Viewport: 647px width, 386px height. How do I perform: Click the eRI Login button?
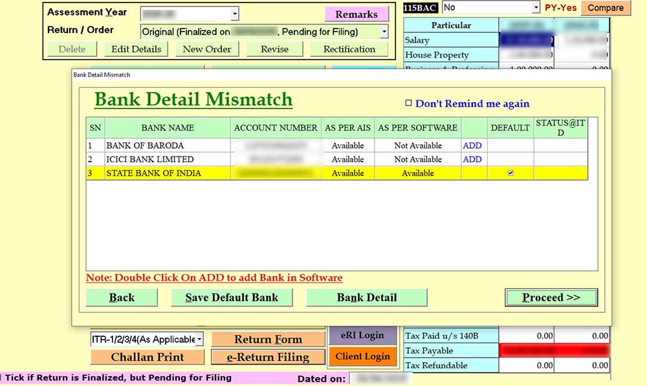[x=362, y=336]
